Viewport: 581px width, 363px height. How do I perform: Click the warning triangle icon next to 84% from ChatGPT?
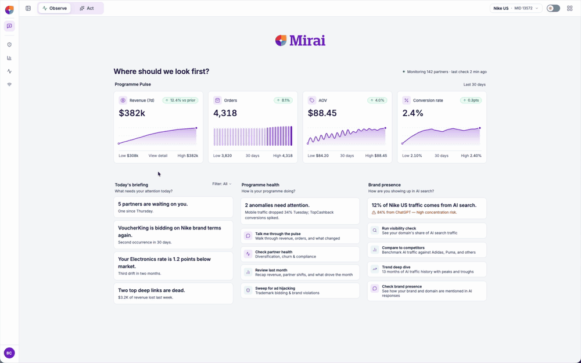pos(374,213)
